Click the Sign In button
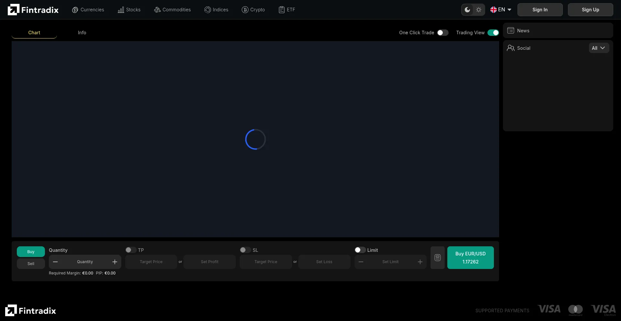The image size is (621, 321). (540, 10)
